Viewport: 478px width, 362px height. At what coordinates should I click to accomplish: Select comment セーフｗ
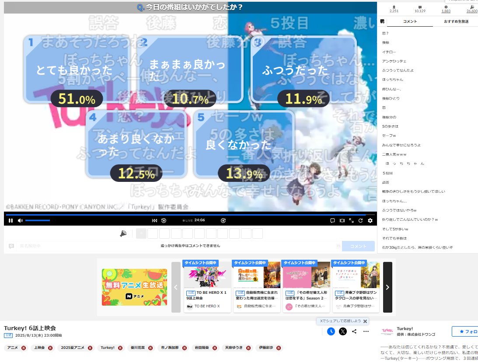(x=389, y=136)
